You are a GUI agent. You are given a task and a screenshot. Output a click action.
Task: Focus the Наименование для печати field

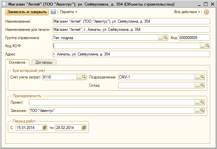point(131,30)
